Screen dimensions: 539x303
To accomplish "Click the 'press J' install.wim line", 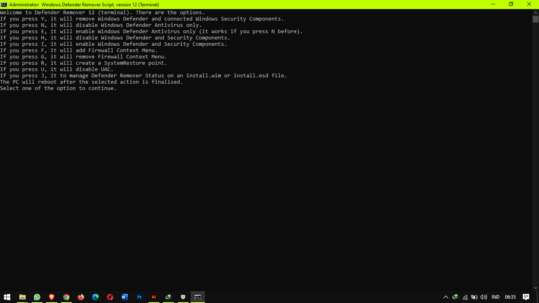I will [144, 76].
